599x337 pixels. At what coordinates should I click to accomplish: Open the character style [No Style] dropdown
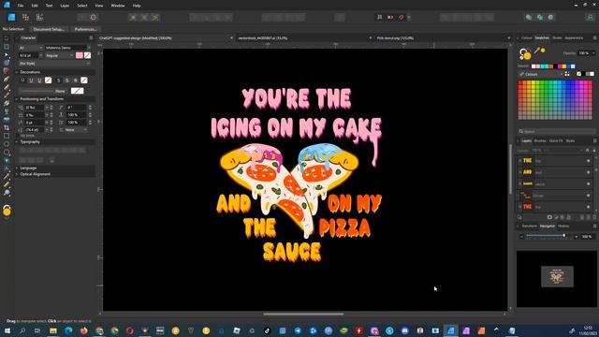click(x=54, y=64)
